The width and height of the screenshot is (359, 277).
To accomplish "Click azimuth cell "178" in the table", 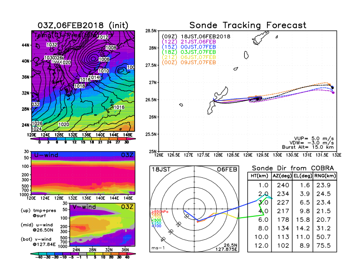I will click(283, 220).
